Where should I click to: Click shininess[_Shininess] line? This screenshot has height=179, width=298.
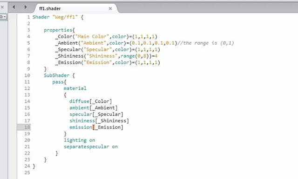[x=99, y=121]
